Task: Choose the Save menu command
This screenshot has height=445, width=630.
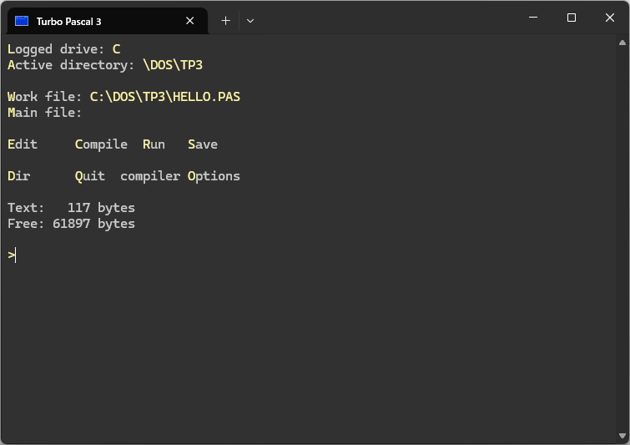Action: pos(203,144)
